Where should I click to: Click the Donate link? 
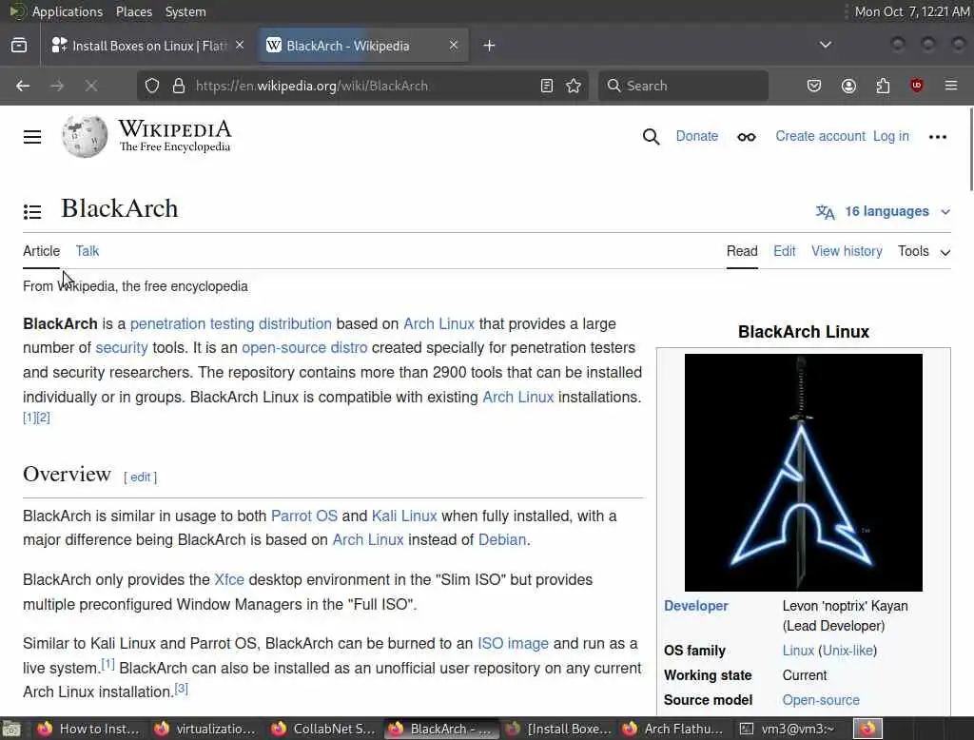[x=697, y=136]
